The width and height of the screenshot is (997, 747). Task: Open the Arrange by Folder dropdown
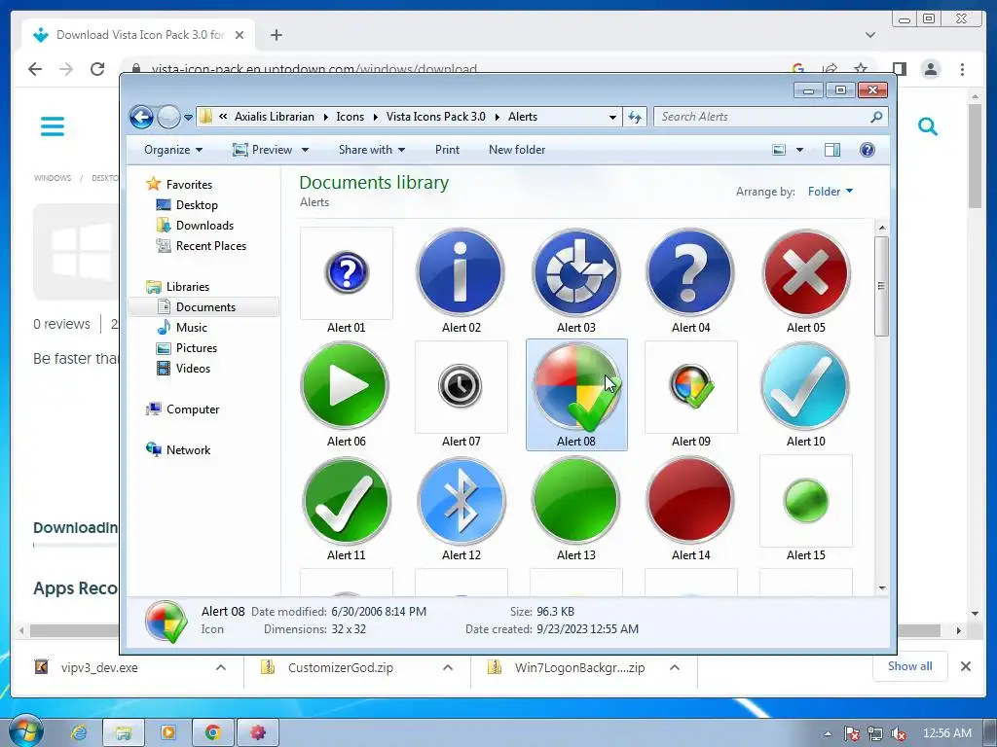831,192
